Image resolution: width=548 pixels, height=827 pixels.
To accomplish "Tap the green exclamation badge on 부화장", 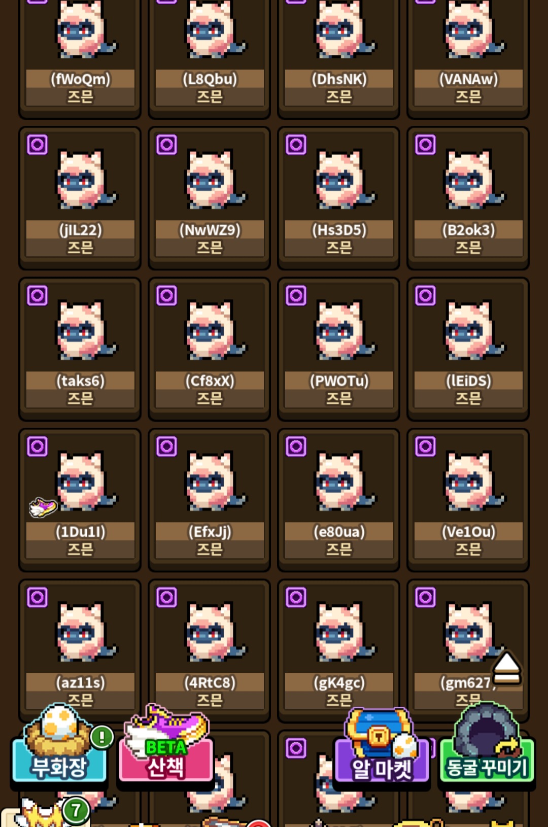I will 101,737.
